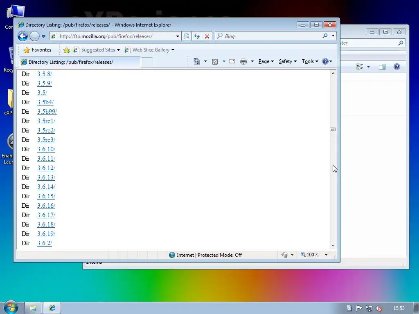Toggle Compatibility View broken-page icon
The width and height of the screenshot is (419, 314).
pos(187,36)
